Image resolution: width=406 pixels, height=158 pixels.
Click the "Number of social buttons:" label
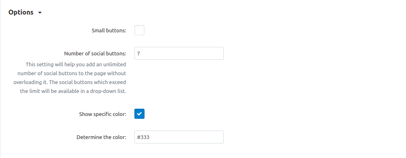point(95,53)
